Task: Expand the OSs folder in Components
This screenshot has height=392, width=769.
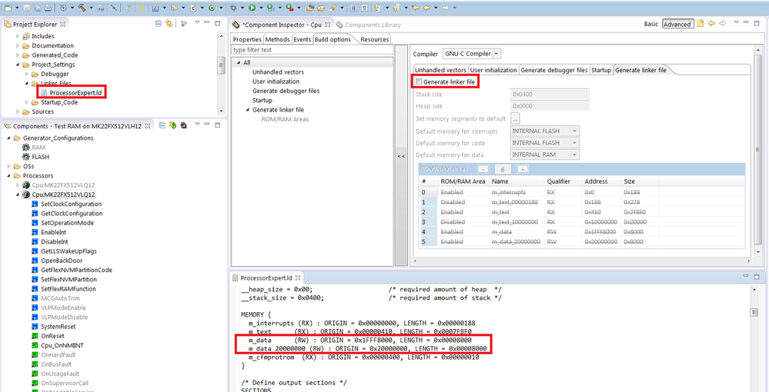Action: pyautogui.click(x=9, y=166)
